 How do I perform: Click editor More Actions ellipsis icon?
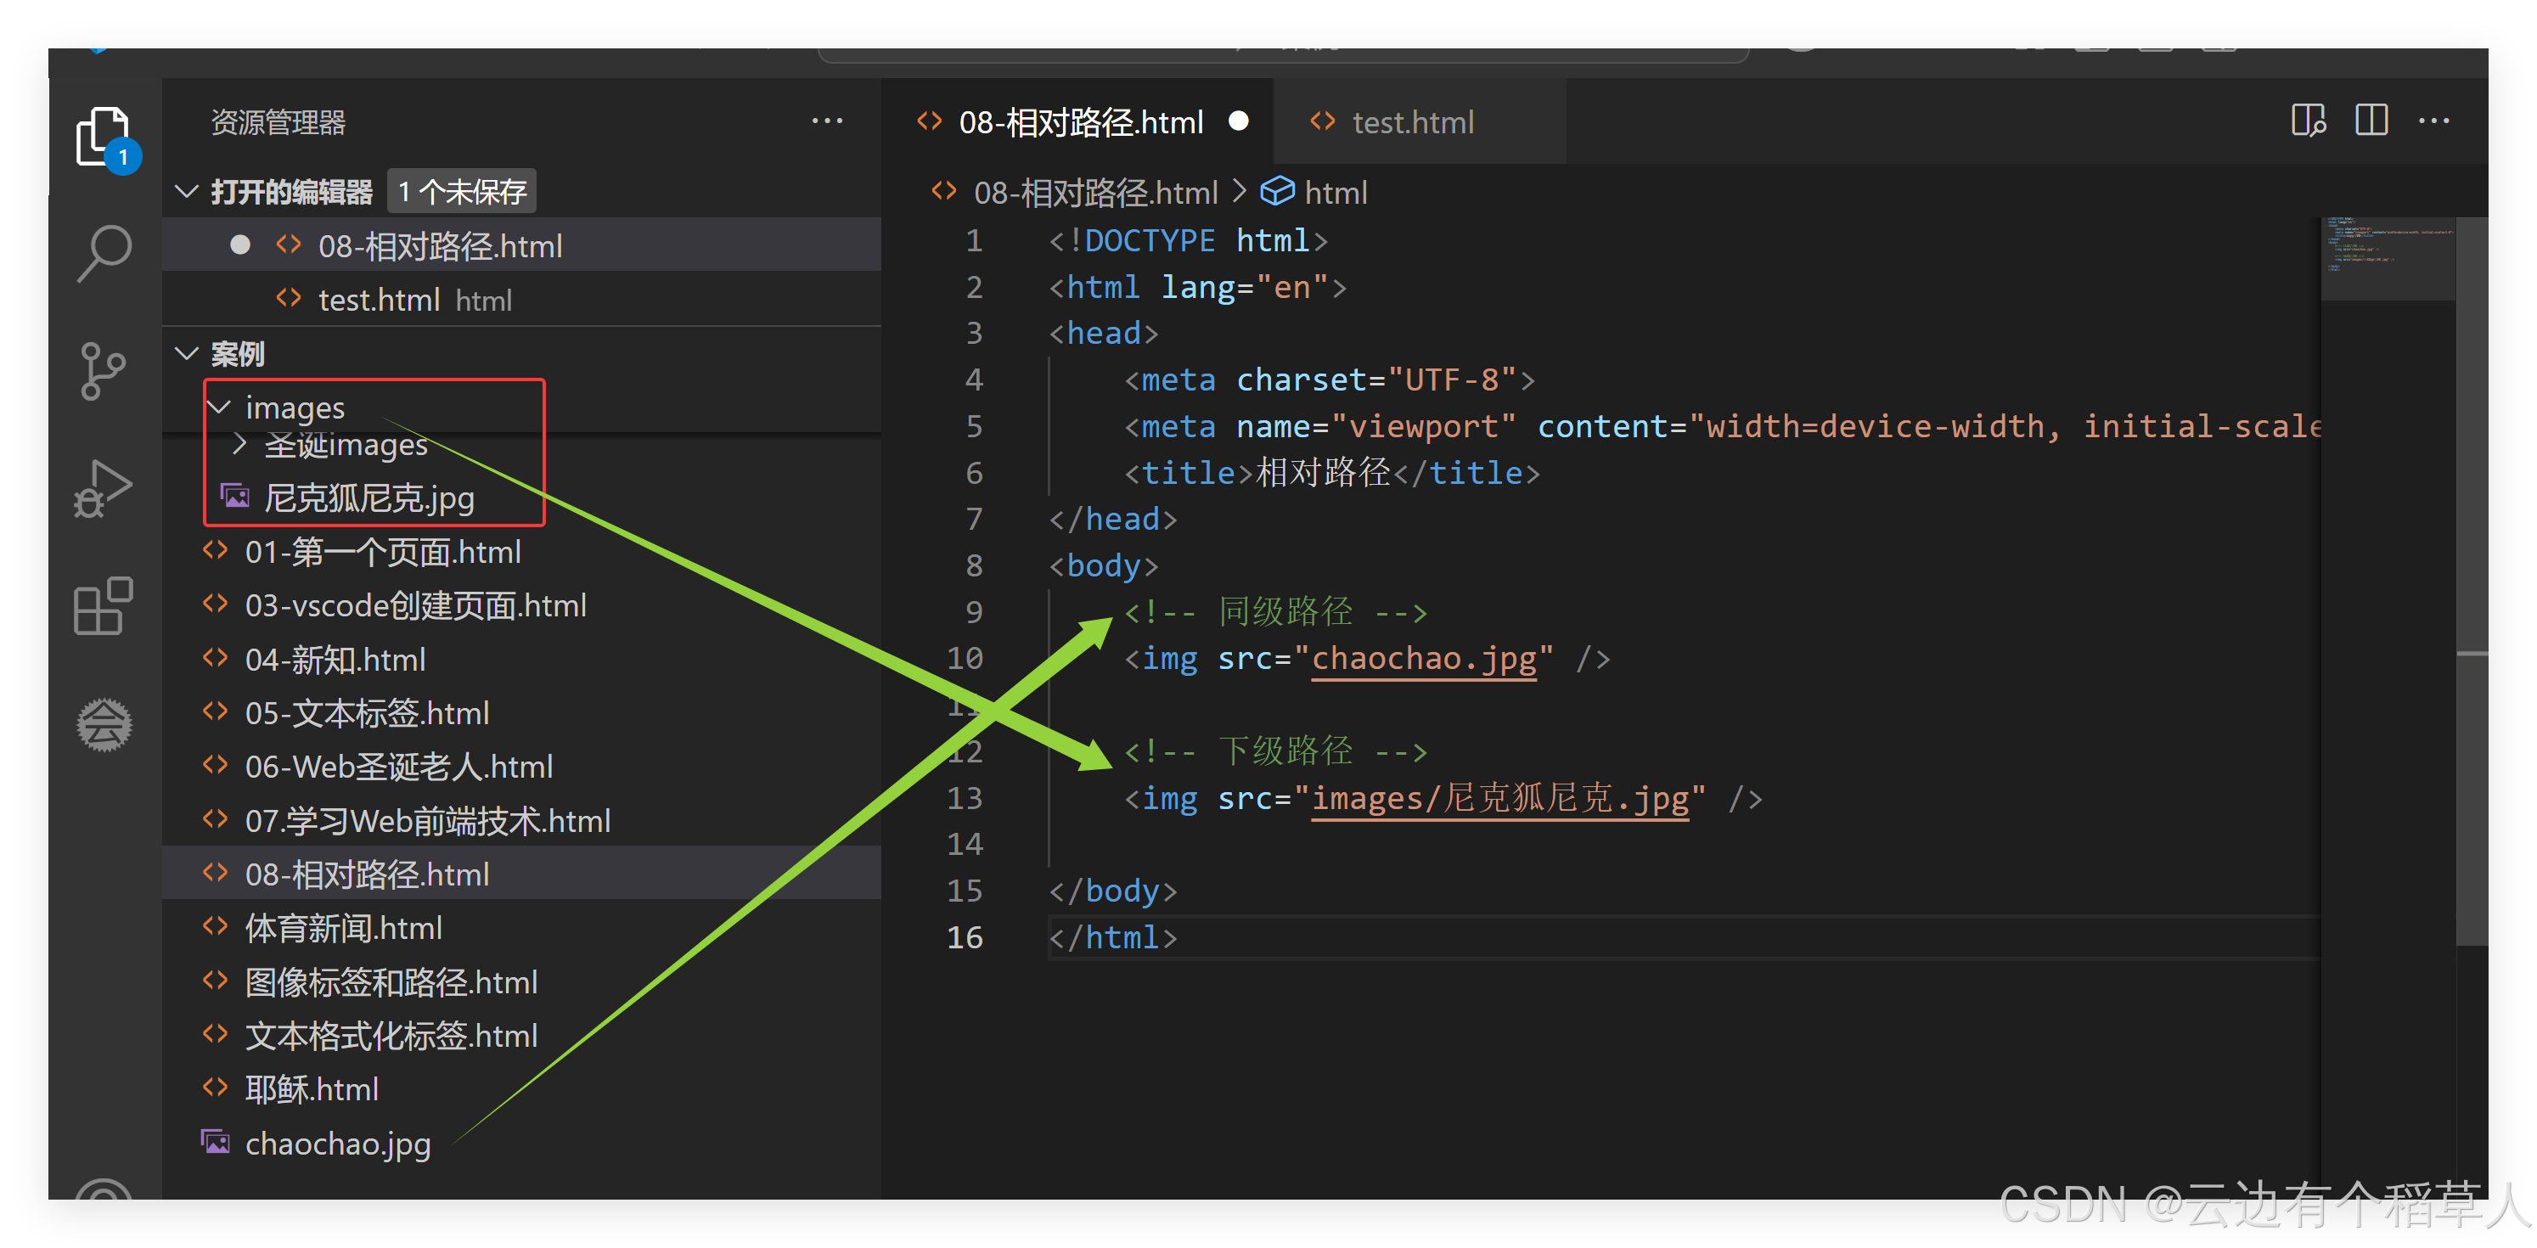point(2433,121)
